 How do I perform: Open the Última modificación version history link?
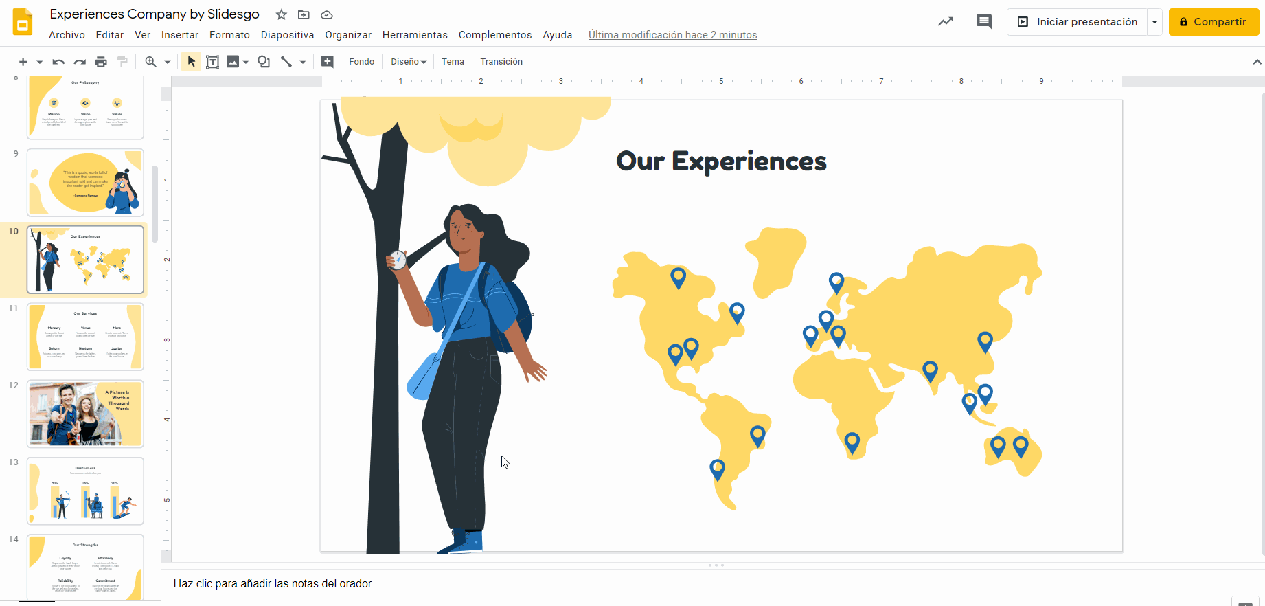[x=672, y=35]
